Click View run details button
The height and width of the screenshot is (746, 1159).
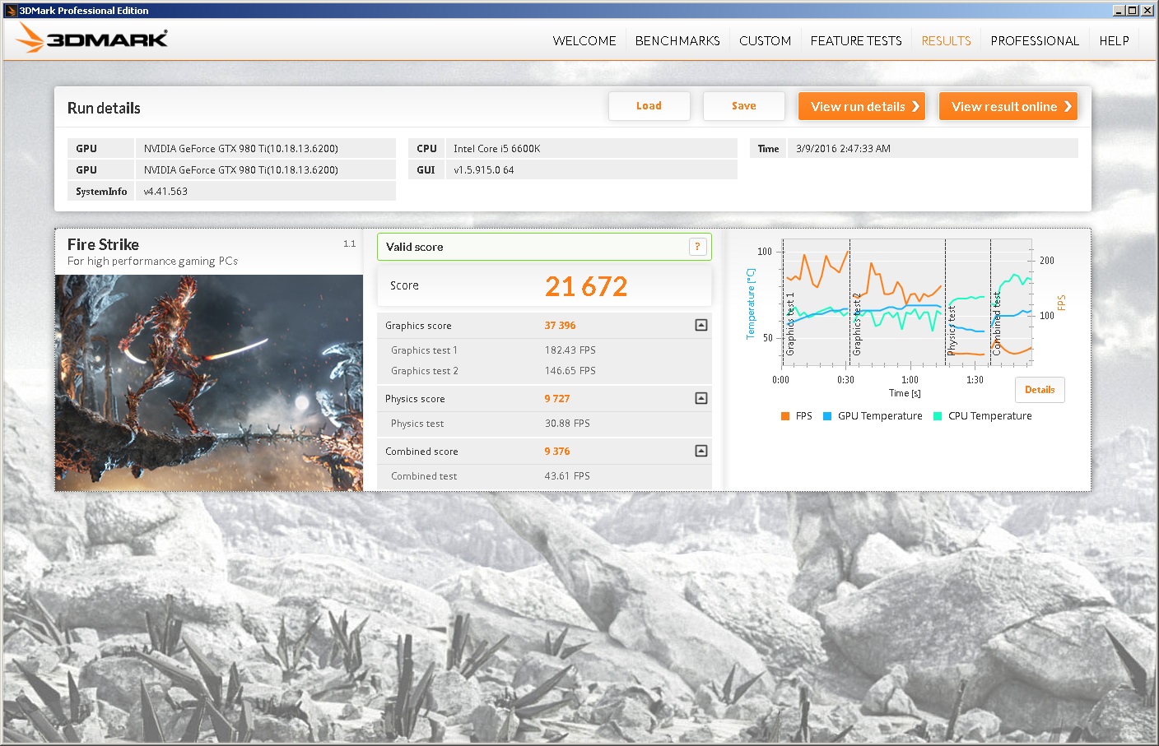(x=862, y=106)
